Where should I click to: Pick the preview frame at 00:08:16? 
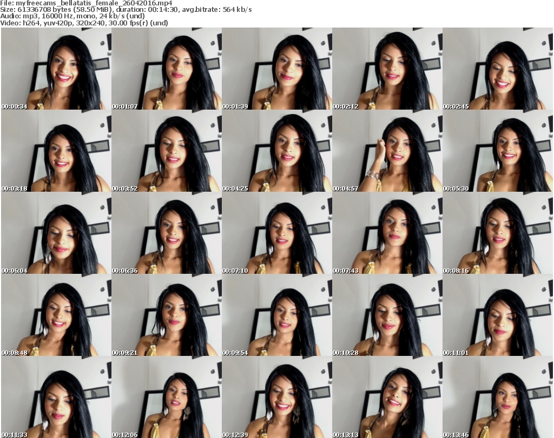pos(498,233)
